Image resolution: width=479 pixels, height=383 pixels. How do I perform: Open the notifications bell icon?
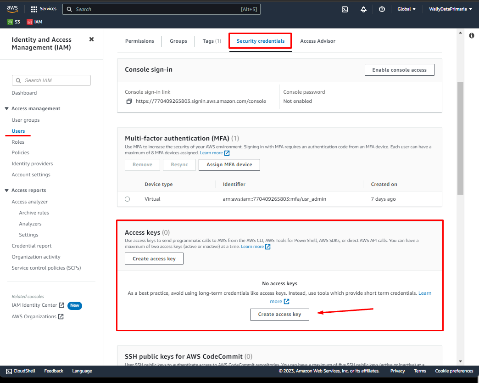[363, 9]
